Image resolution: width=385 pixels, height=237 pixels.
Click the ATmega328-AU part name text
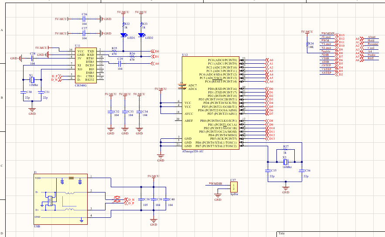pos(193,151)
